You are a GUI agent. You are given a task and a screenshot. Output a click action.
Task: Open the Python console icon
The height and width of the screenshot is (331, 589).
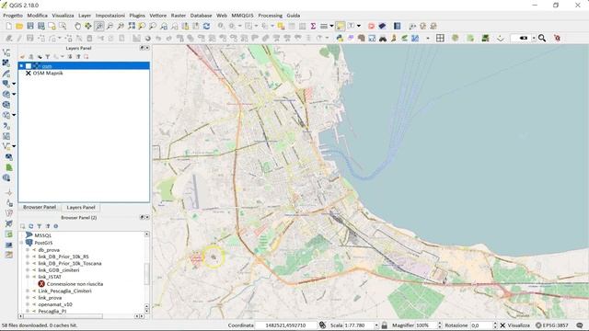point(340,38)
